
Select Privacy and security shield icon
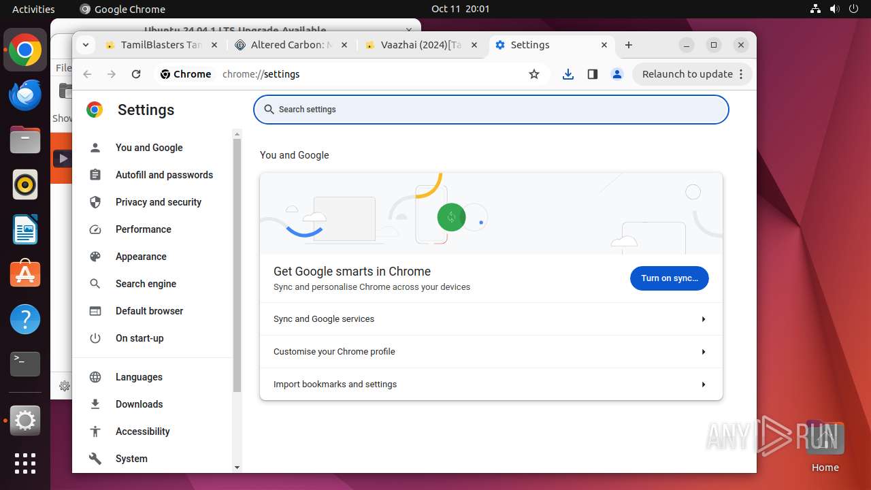tap(95, 202)
